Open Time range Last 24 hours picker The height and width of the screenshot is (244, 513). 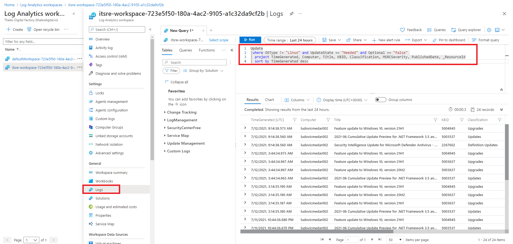point(290,40)
